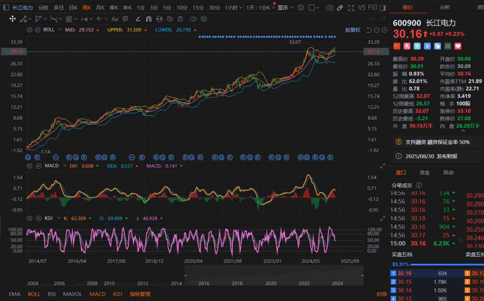Zoom out the chart with minus icon
Image resolution: width=484 pixels, height=301 pixels.
376,30
